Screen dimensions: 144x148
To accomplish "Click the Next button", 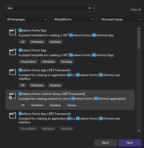I will (x=130, y=143).
